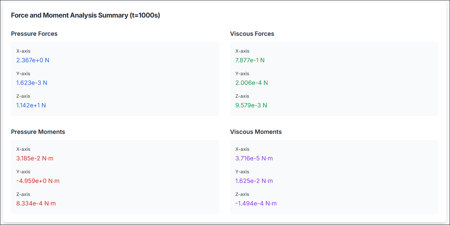This screenshot has width=450, height=225.
Task: Click pressure moment X-axis value 3.185e-2 N·m
Action: [35, 158]
